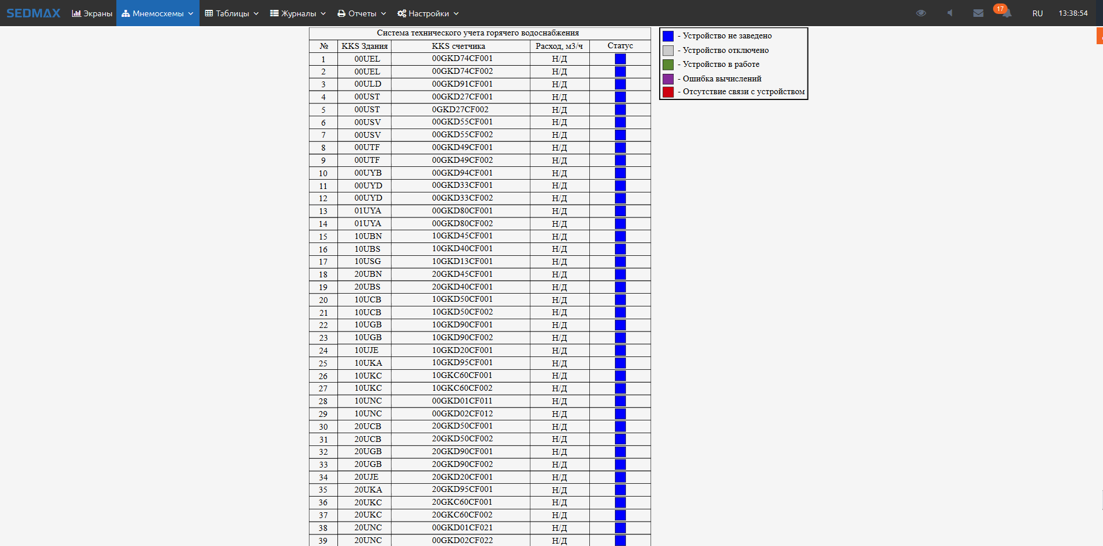Click the SEDMAX logo
Image resolution: width=1103 pixels, height=546 pixels.
[x=33, y=13]
